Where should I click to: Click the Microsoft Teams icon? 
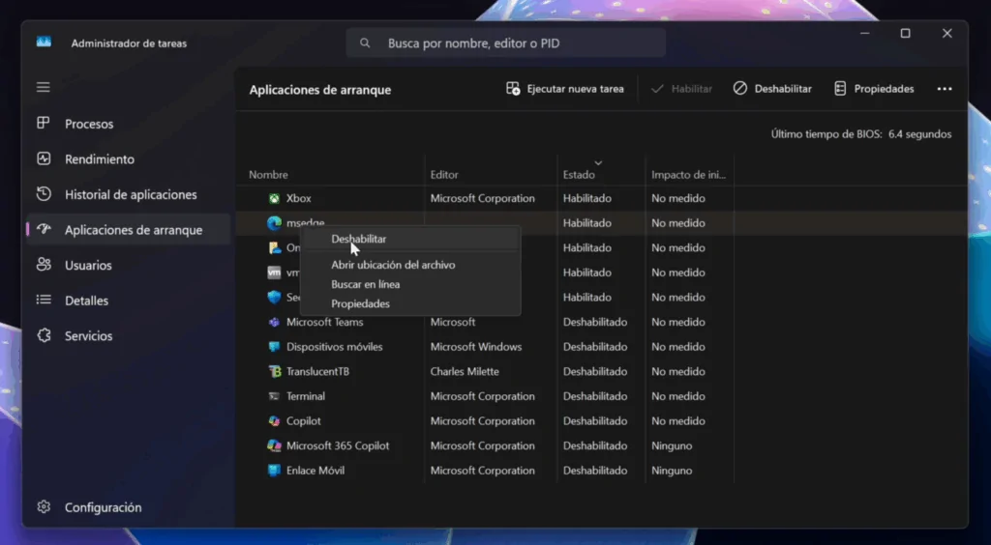[274, 322]
